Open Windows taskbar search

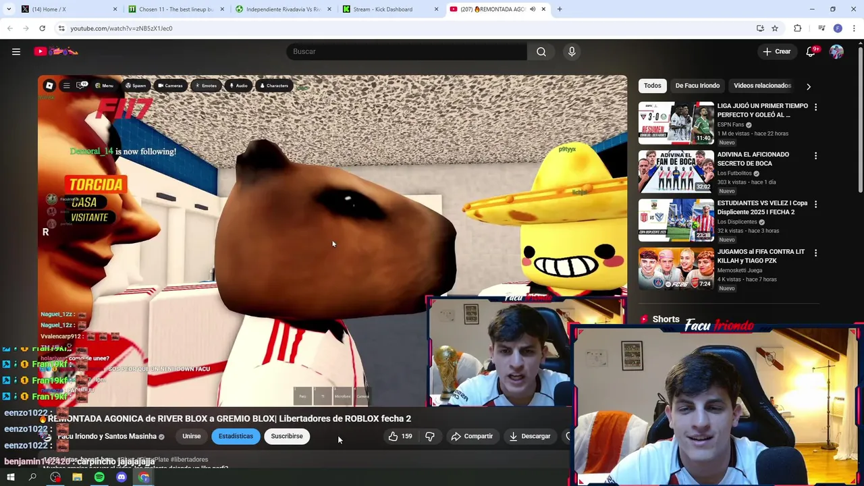pyautogui.click(x=32, y=477)
